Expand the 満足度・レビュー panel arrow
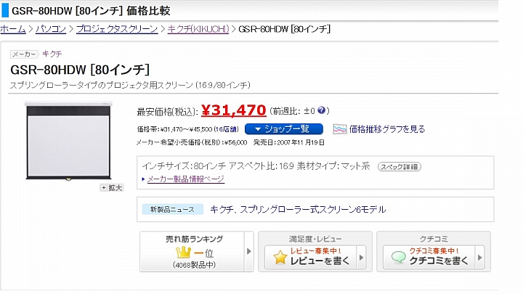This screenshot has height=294, width=523. point(367,251)
